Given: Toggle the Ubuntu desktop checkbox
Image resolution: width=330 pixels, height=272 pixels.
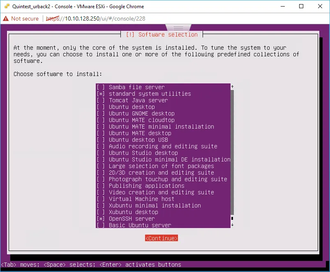Looking at the screenshot, I should pyautogui.click(x=101, y=107).
